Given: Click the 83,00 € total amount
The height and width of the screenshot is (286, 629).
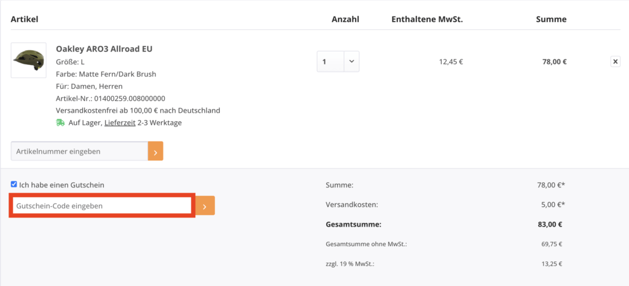Looking at the screenshot, I should pos(550,224).
